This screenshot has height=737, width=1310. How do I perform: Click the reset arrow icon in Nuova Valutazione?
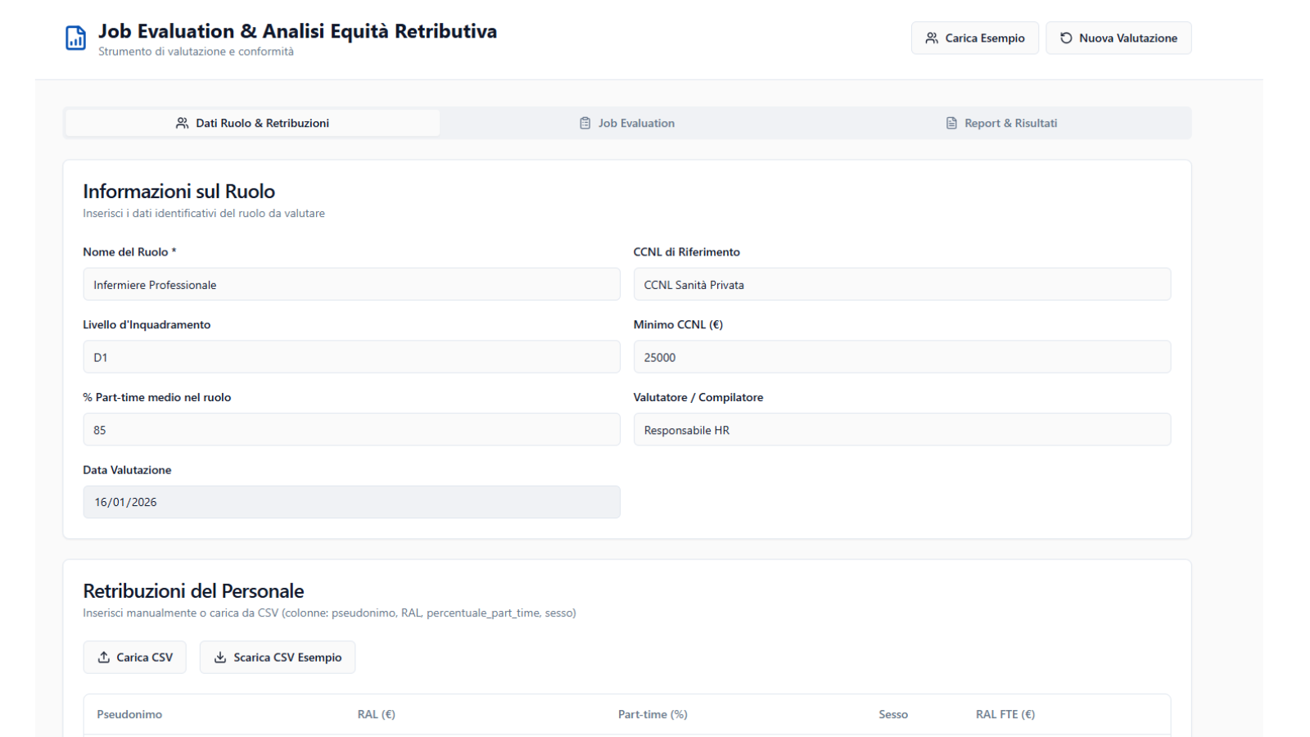click(1065, 38)
